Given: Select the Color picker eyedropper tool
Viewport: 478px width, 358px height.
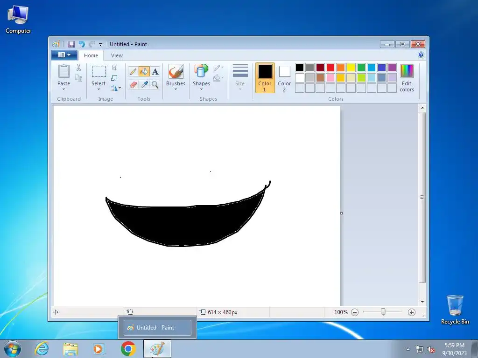Looking at the screenshot, I should point(144,84).
